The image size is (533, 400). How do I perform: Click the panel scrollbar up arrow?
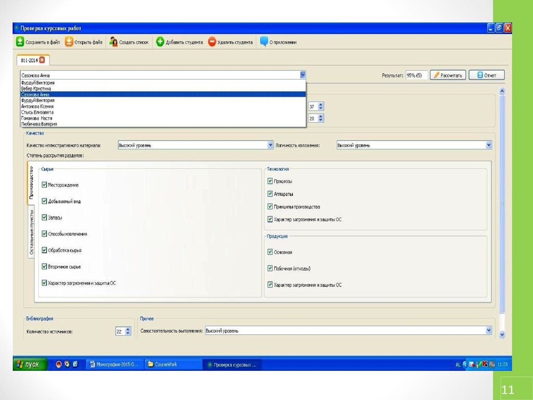coord(502,91)
